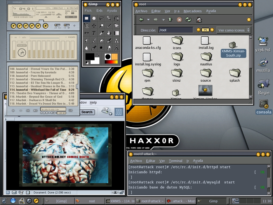Open the consola desktop icon
273x205 pixels.
[x=264, y=107]
